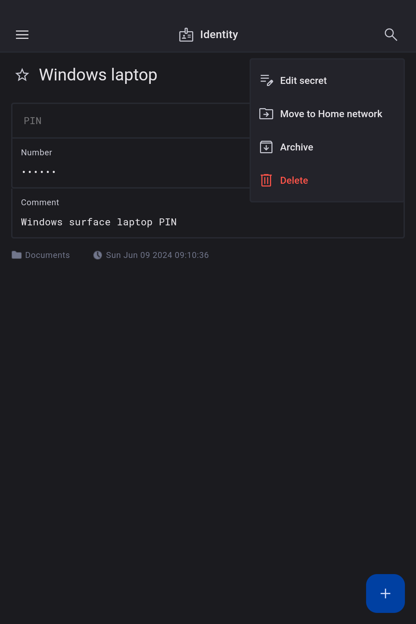The height and width of the screenshot is (624, 416).
Task: Click the Move to folder icon
Action: click(x=266, y=114)
